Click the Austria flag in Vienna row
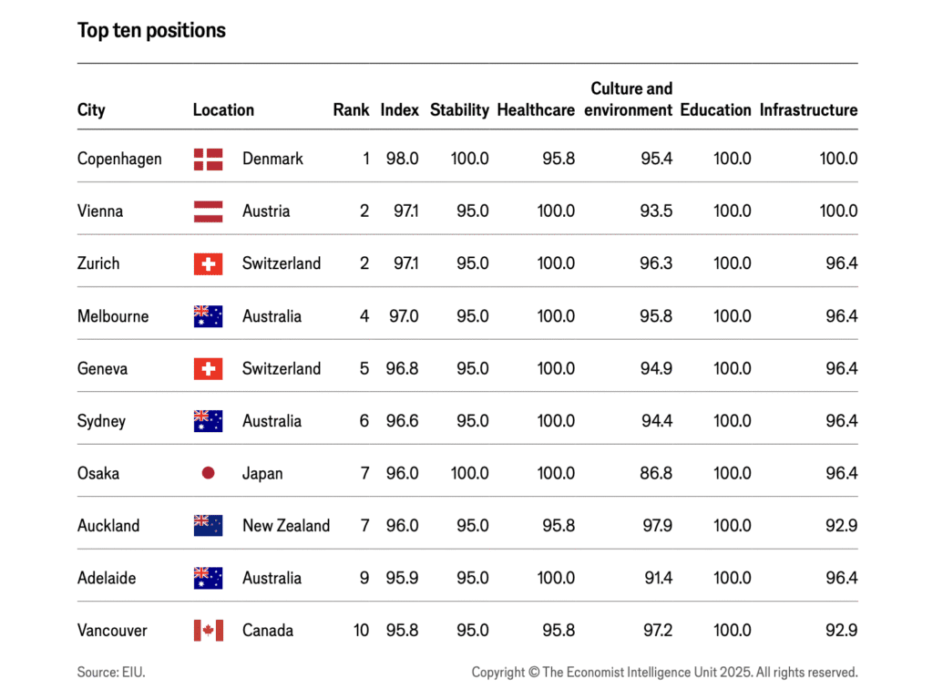The height and width of the screenshot is (700, 933). pyautogui.click(x=208, y=211)
